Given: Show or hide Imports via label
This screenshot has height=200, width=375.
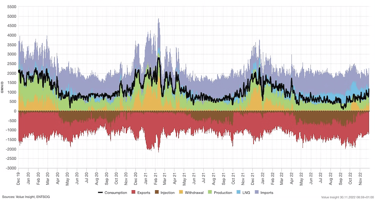Looking at the screenshot, I should [x=266, y=193].
